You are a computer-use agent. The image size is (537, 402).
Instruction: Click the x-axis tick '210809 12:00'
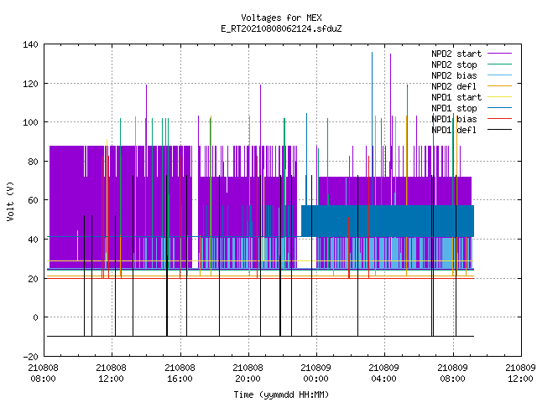pyautogui.click(x=520, y=374)
